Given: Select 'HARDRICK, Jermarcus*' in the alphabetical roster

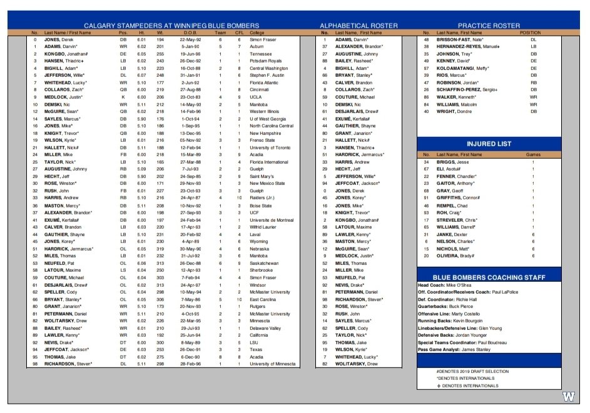Looking at the screenshot, I should coord(359,154).
